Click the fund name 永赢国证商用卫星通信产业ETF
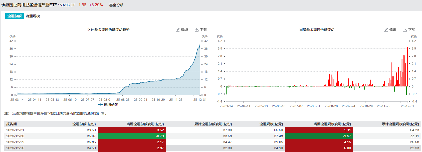Screen dimensions: 422x152 tap(29, 5)
